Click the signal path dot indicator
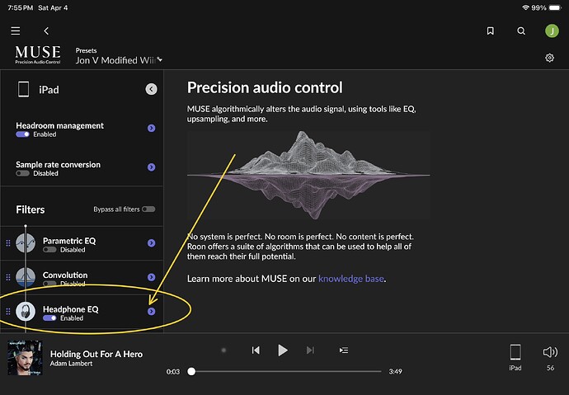The width and height of the screenshot is (569, 395). coord(223,350)
